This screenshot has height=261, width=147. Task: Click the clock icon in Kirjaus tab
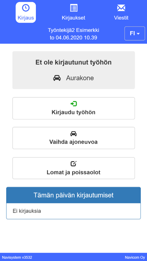click(26, 8)
